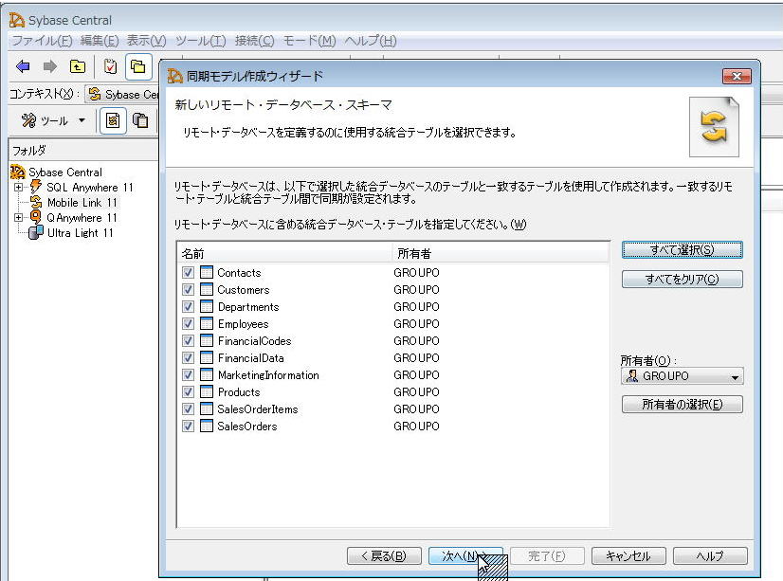The height and width of the screenshot is (581, 783).
Task: Uncheck the Customers table checkbox
Action: click(188, 290)
